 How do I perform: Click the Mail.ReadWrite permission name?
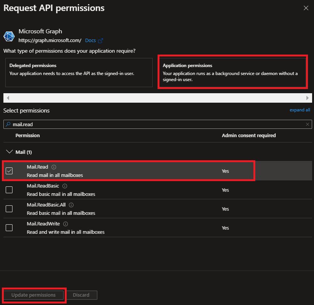point(43,224)
